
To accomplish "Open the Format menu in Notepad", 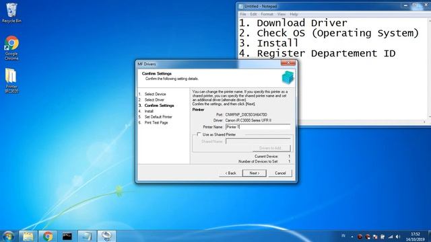I will [267, 14].
